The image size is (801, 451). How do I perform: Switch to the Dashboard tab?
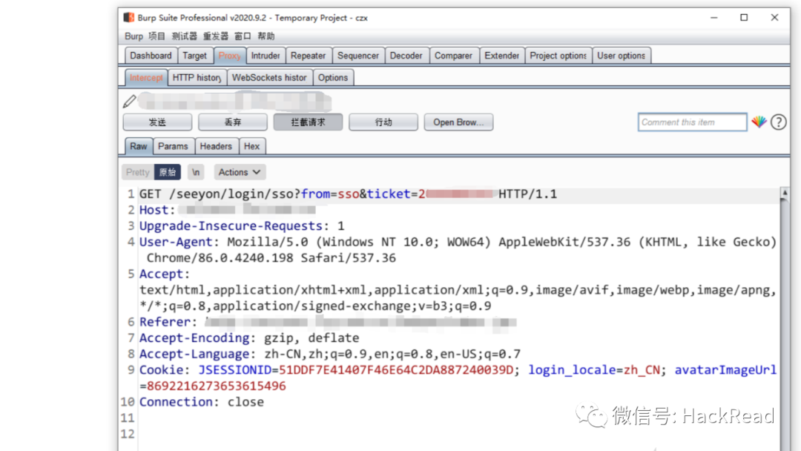(x=151, y=56)
